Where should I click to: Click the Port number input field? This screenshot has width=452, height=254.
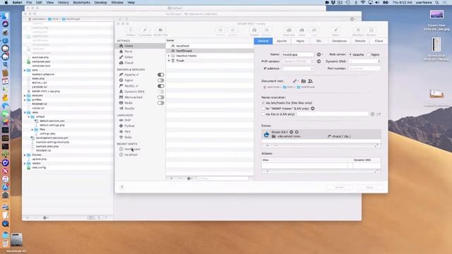(364, 68)
